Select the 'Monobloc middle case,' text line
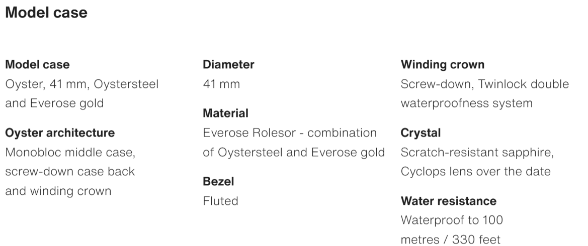This screenshot has width=588, height=246. [70, 152]
